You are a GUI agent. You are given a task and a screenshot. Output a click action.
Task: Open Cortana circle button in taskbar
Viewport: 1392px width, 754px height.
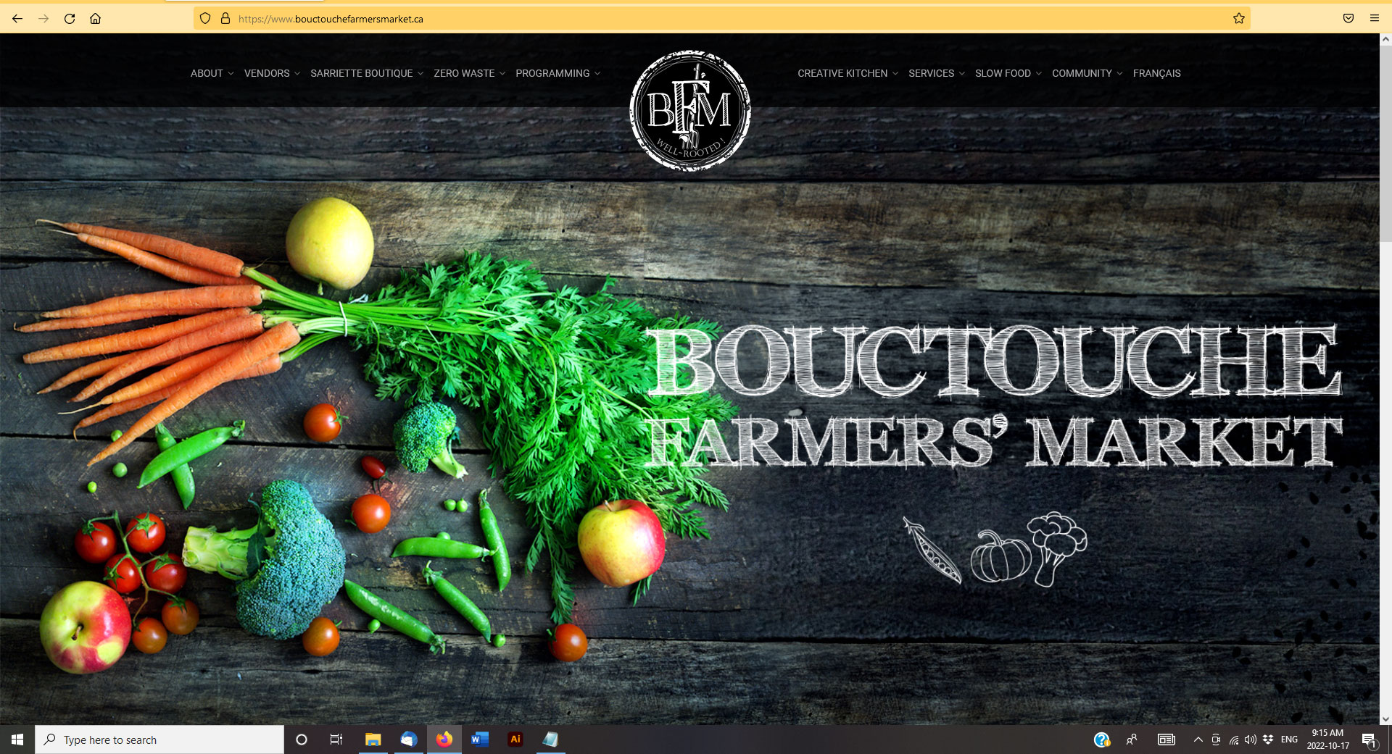coord(302,740)
